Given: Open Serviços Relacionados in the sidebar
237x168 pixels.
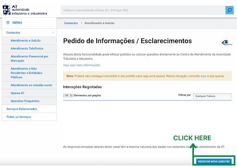Looking at the screenshot, I should (22, 109).
